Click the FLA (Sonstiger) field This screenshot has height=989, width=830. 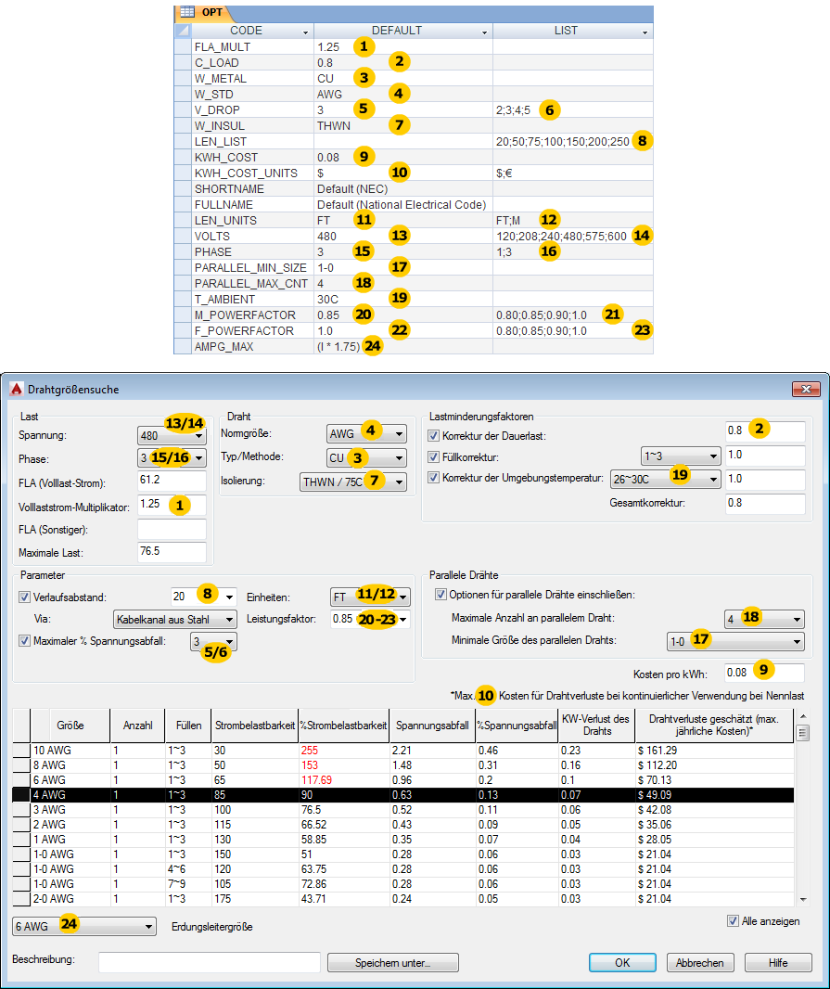coord(172,529)
